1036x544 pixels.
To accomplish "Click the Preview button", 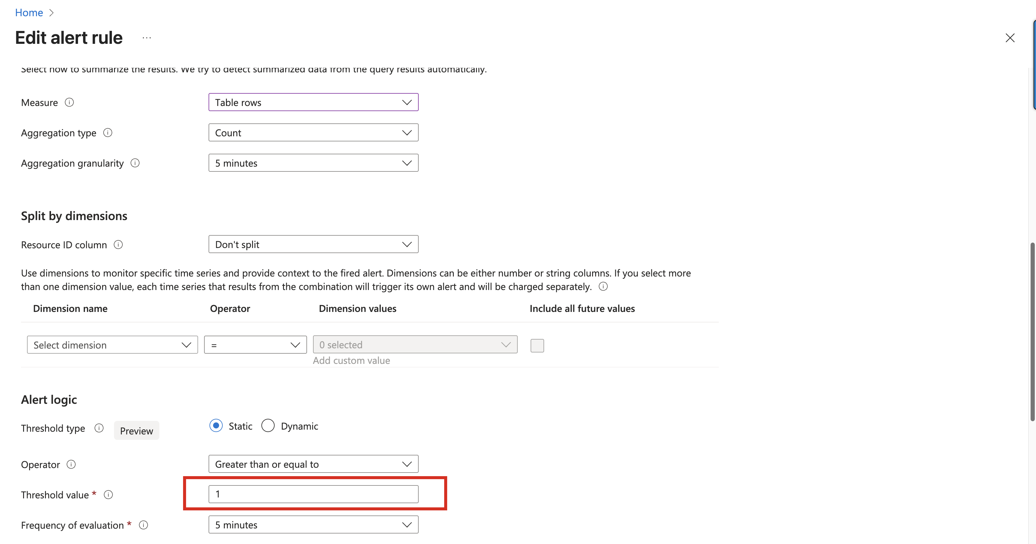I will [x=136, y=431].
